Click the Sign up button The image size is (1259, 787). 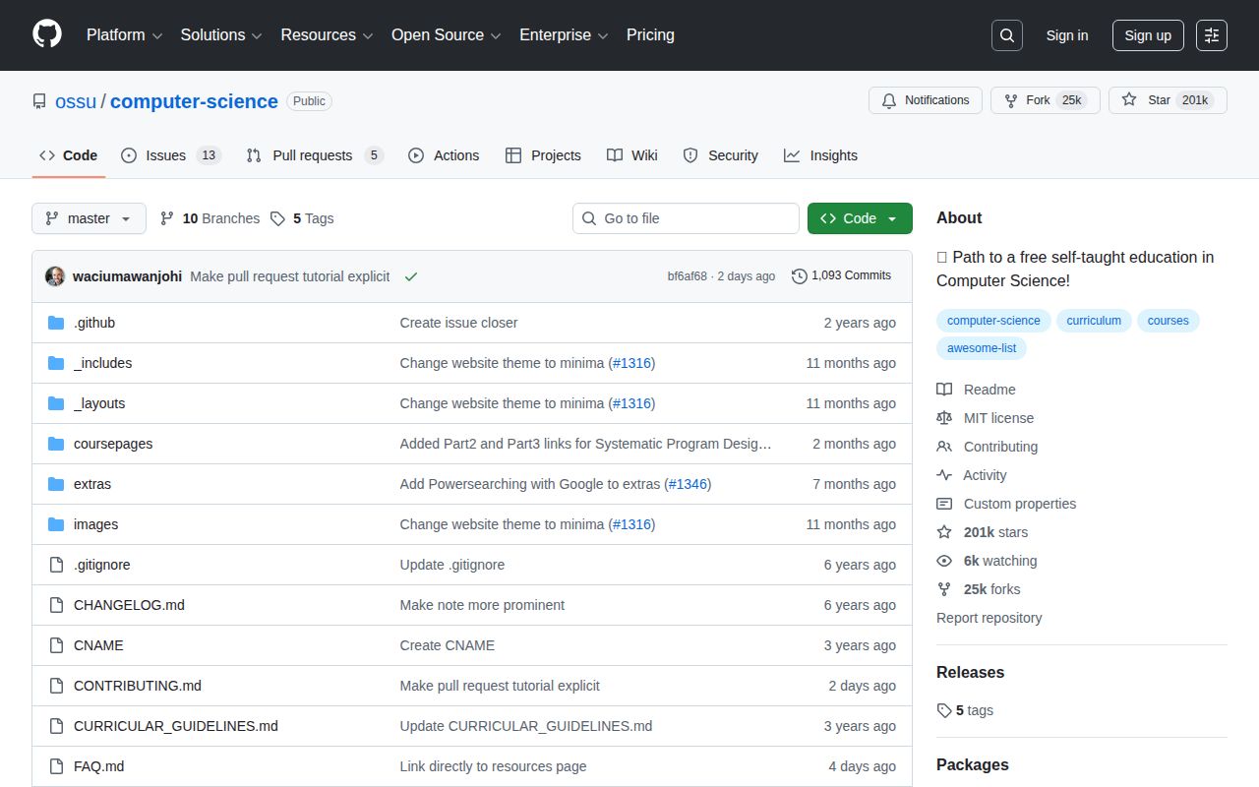(x=1147, y=35)
